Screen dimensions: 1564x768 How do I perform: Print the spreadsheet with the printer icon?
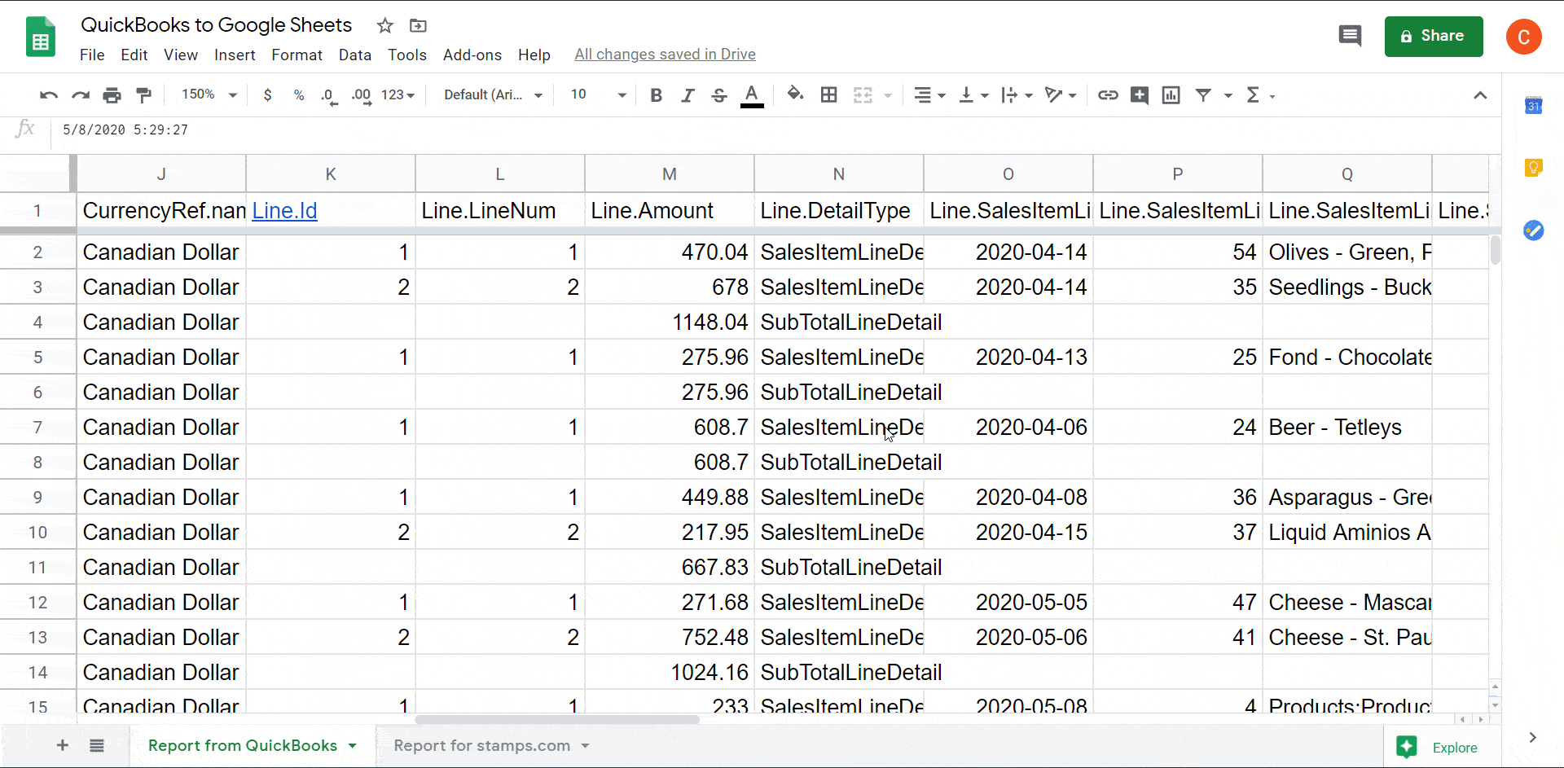[112, 95]
